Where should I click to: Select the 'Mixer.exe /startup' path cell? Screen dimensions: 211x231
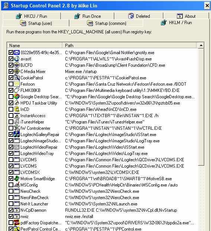(x=81, y=72)
